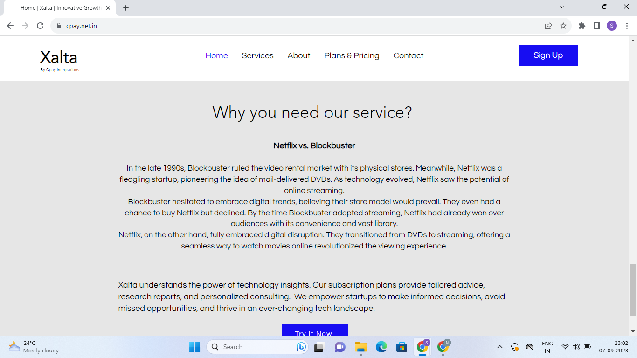Viewport: 637px width, 358px height.
Task: Click the By Cpay Integrations tagline
Action: pyautogui.click(x=60, y=70)
